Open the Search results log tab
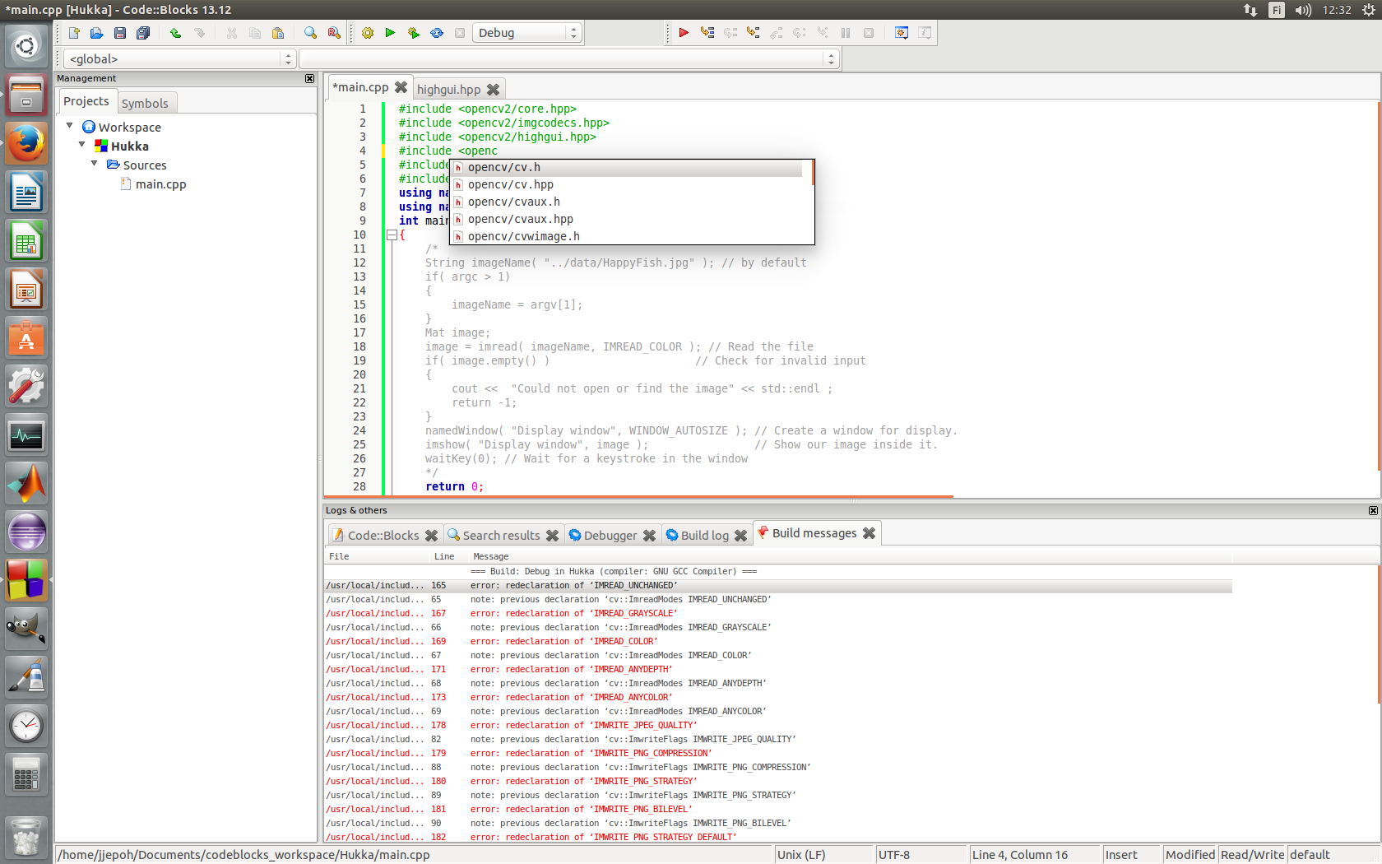The image size is (1382, 864). pyautogui.click(x=501, y=536)
